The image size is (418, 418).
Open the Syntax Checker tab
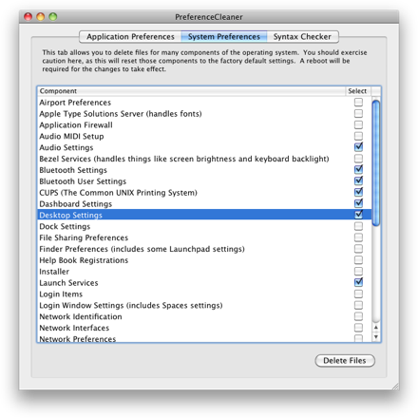pos(302,37)
